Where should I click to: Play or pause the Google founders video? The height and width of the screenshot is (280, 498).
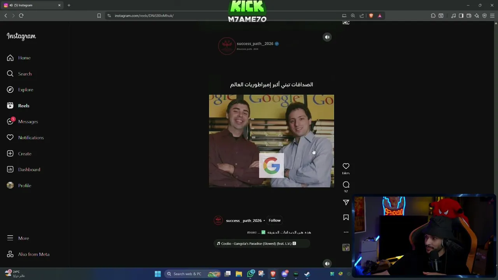point(271,141)
